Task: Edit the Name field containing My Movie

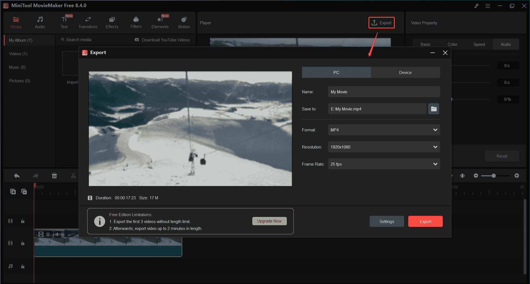Action: pyautogui.click(x=384, y=92)
